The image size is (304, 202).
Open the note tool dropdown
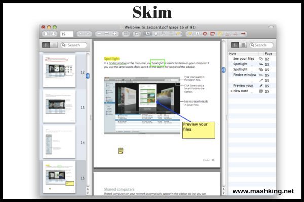tap(178, 34)
